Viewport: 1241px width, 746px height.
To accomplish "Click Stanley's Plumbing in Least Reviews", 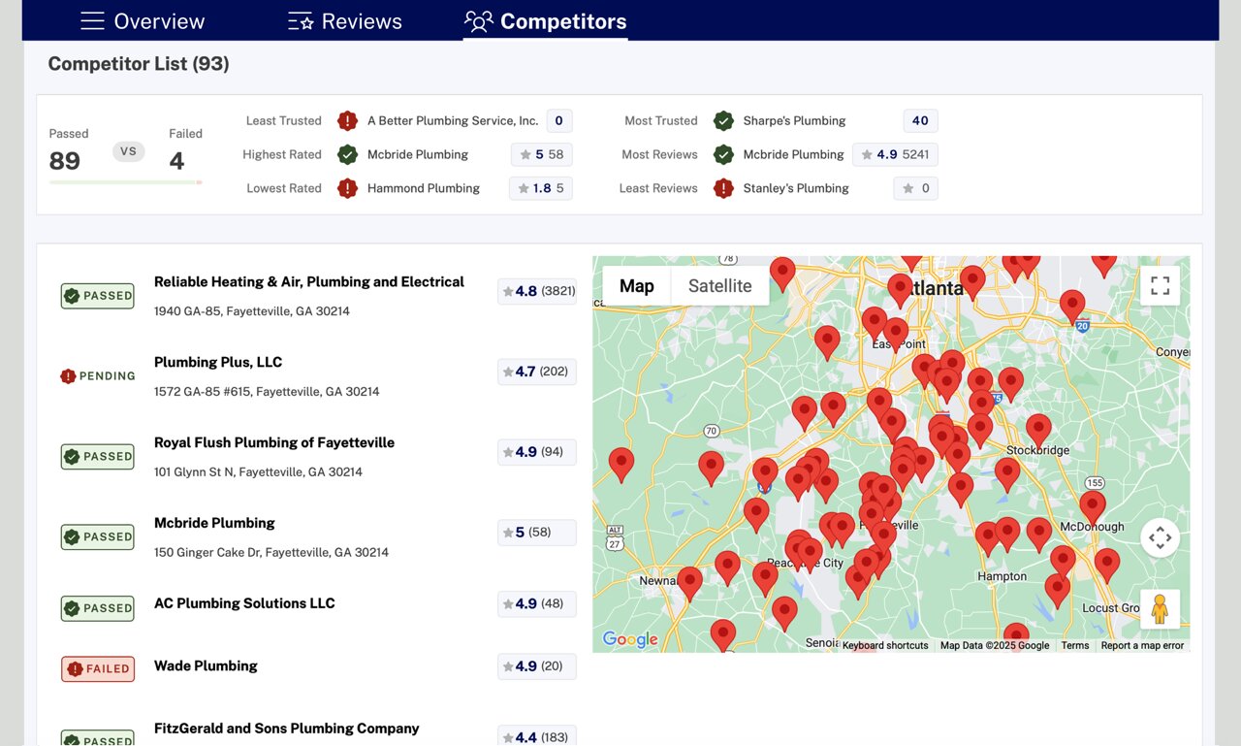I will 796,188.
